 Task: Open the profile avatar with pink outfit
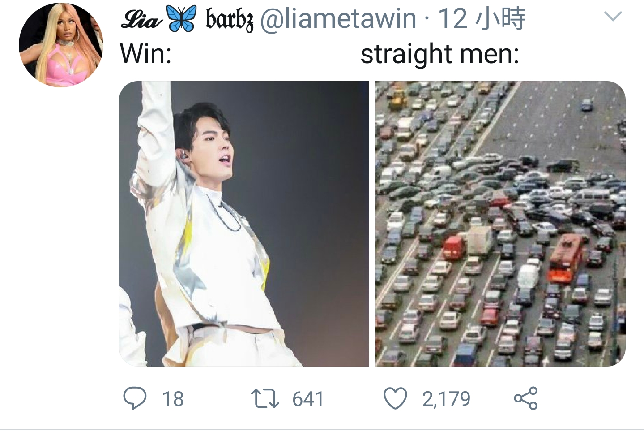(60, 45)
